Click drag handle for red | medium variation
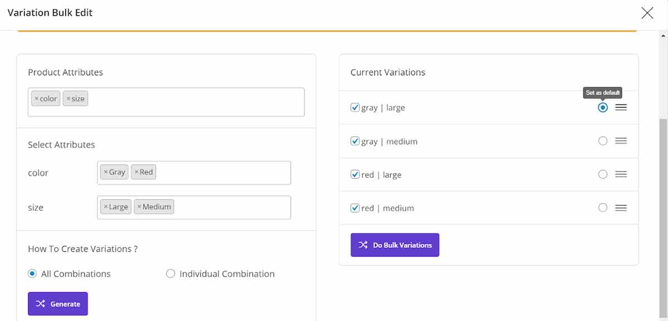668x321 pixels. tap(621, 208)
